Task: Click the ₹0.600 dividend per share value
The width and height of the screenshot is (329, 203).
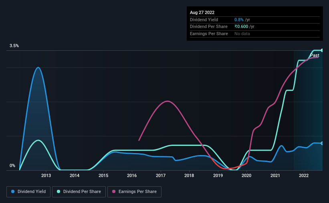Action: [241, 27]
